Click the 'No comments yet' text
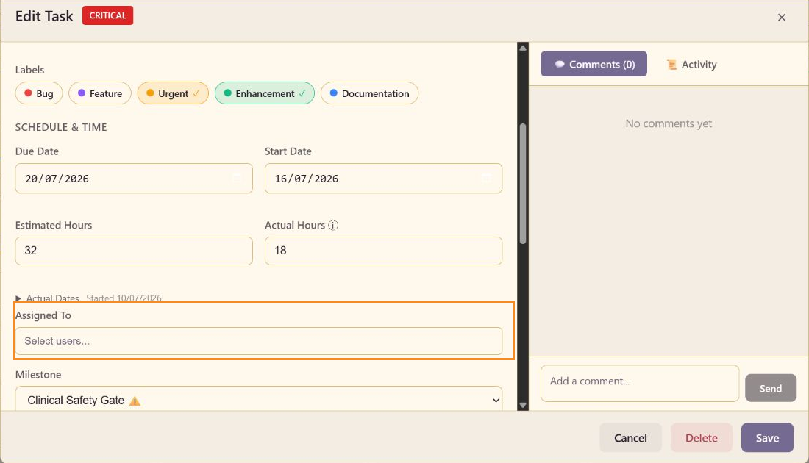This screenshot has height=463, width=809. [669, 123]
